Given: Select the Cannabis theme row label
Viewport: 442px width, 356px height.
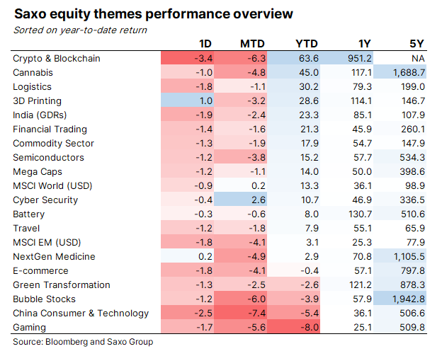Looking at the screenshot, I should pyautogui.click(x=33, y=72).
